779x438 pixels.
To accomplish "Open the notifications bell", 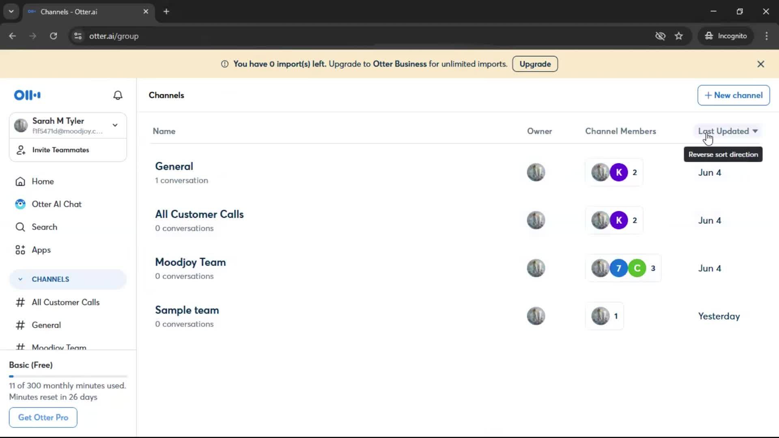I will [x=118, y=95].
